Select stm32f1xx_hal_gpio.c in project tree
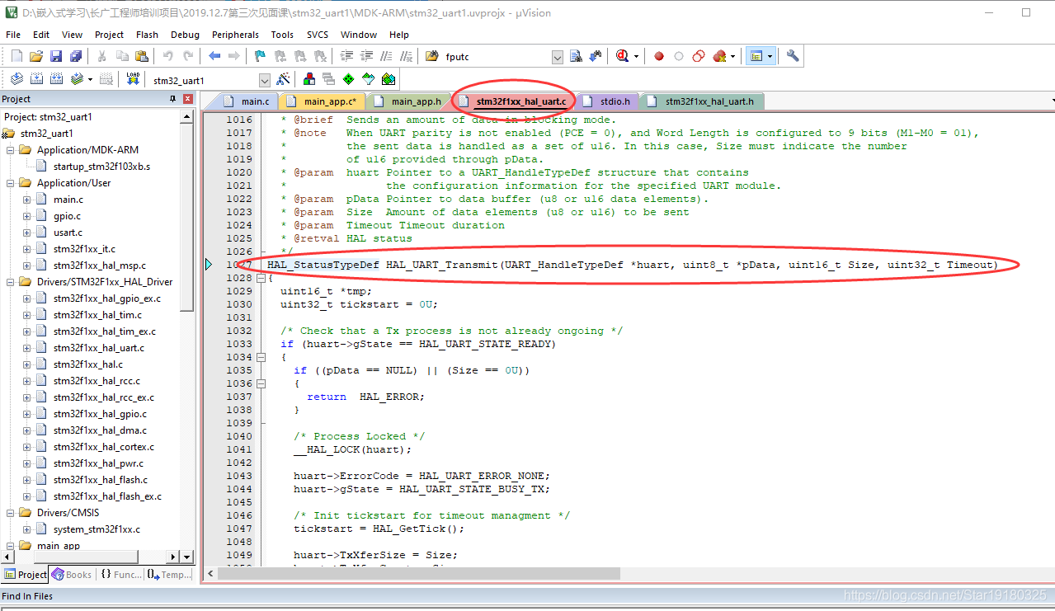The width and height of the screenshot is (1055, 611). [x=100, y=414]
